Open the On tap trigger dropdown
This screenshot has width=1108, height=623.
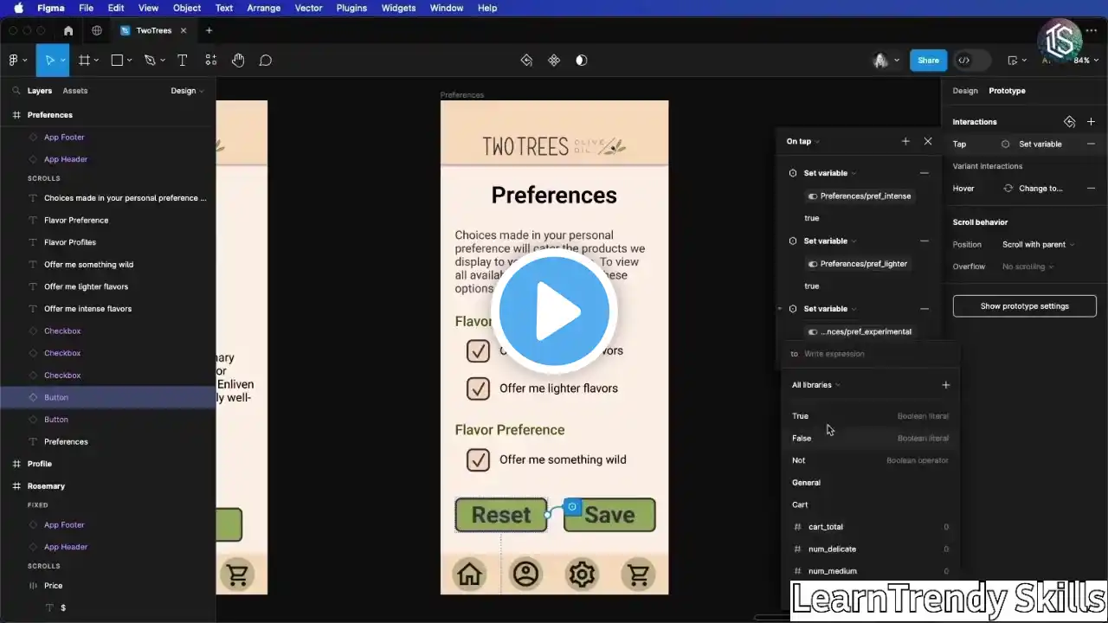click(802, 141)
